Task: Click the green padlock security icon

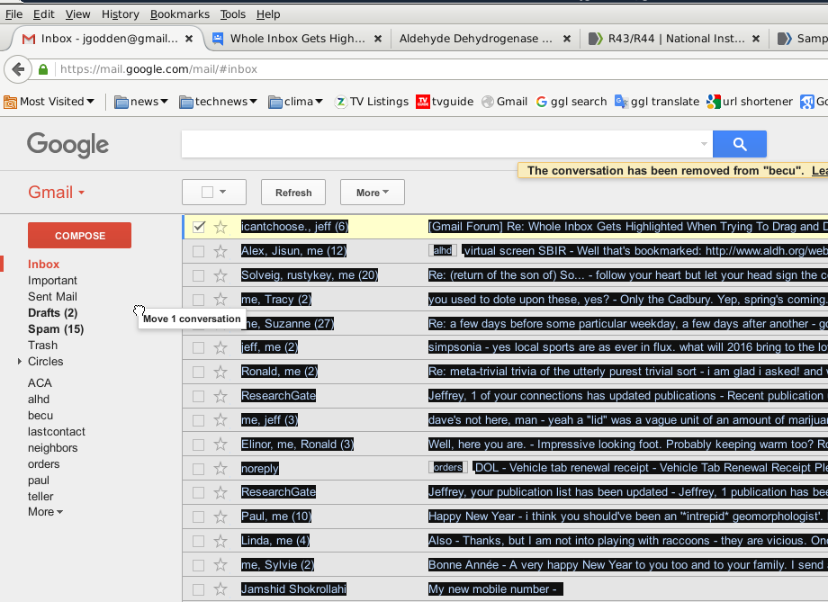Action: (x=43, y=69)
